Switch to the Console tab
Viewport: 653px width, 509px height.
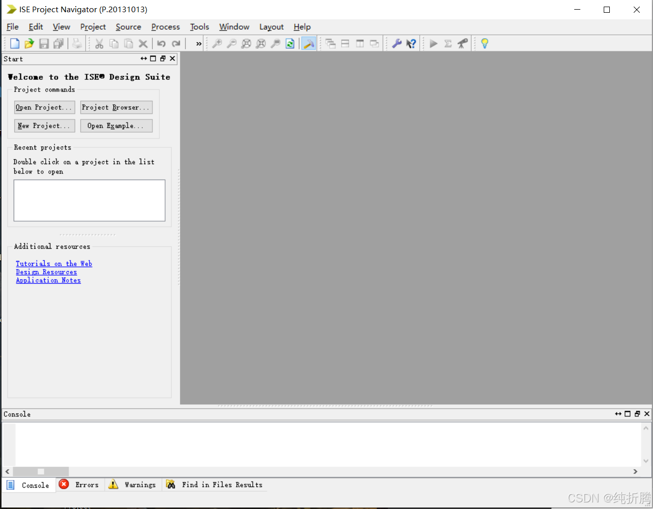click(29, 485)
